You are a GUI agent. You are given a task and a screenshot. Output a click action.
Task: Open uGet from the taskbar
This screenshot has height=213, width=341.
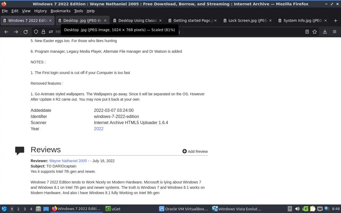click(131, 209)
